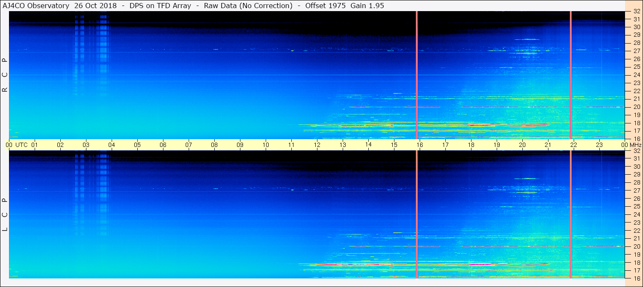
Task: Click the LCP panel's 21 MHz scale label
Action: (x=637, y=238)
